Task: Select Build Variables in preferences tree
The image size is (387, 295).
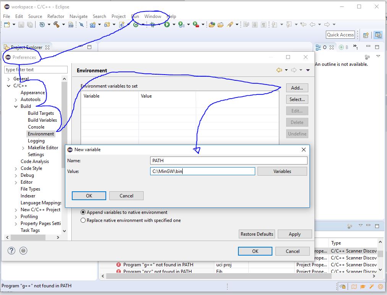Action: pos(42,120)
